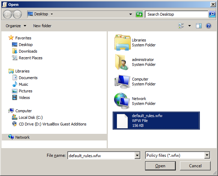
Task: Toggle the preview pane icon
Action: (199, 26)
